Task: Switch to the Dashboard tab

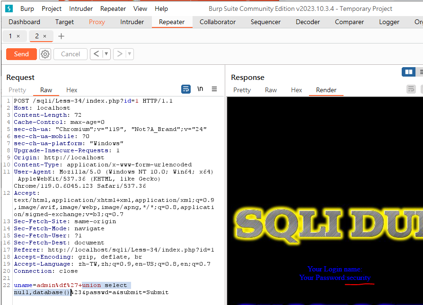Action: (24, 22)
